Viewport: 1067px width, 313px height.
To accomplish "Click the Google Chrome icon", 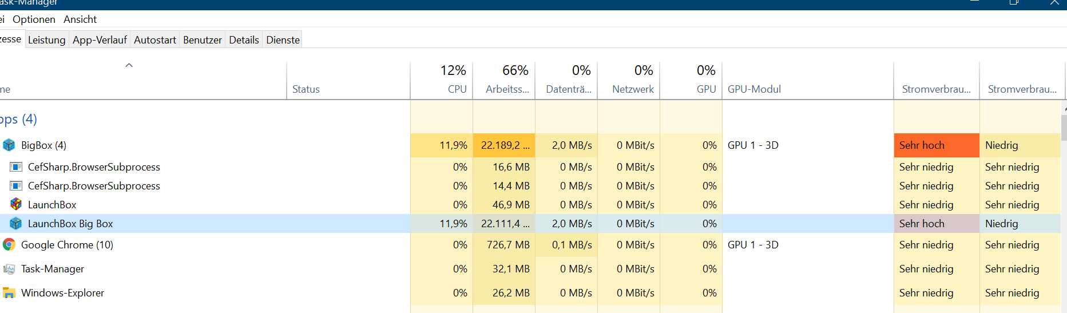I will [x=9, y=245].
